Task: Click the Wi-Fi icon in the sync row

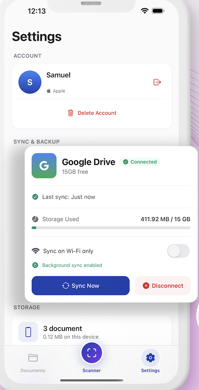Action: [x=36, y=251]
